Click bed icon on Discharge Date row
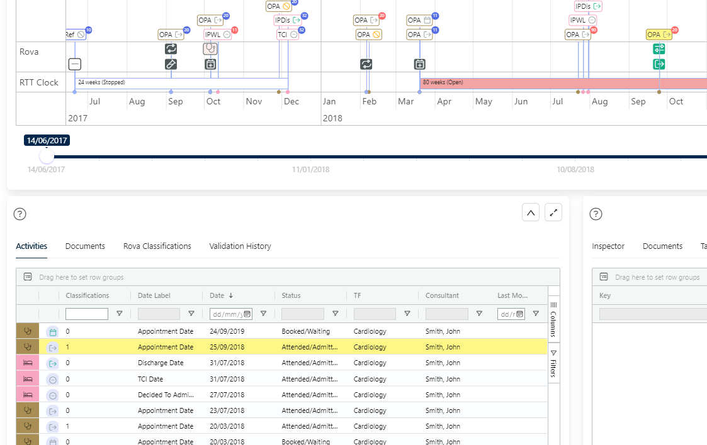The width and height of the screenshot is (707, 445). [x=28, y=363]
